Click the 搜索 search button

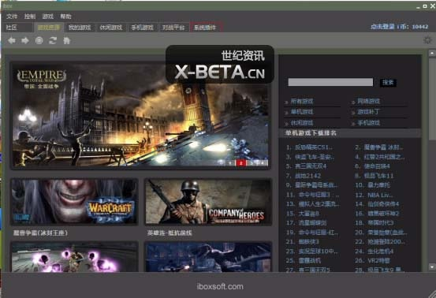click(x=388, y=82)
